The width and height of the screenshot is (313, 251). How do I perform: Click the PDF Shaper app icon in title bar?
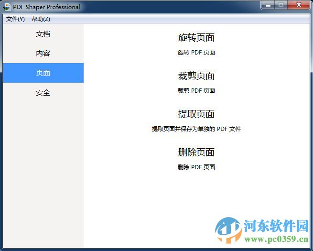click(7, 7)
